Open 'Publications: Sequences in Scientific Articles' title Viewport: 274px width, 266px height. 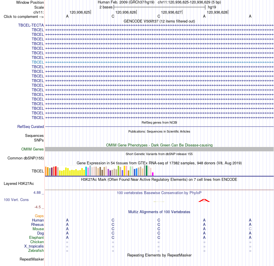click(159, 131)
